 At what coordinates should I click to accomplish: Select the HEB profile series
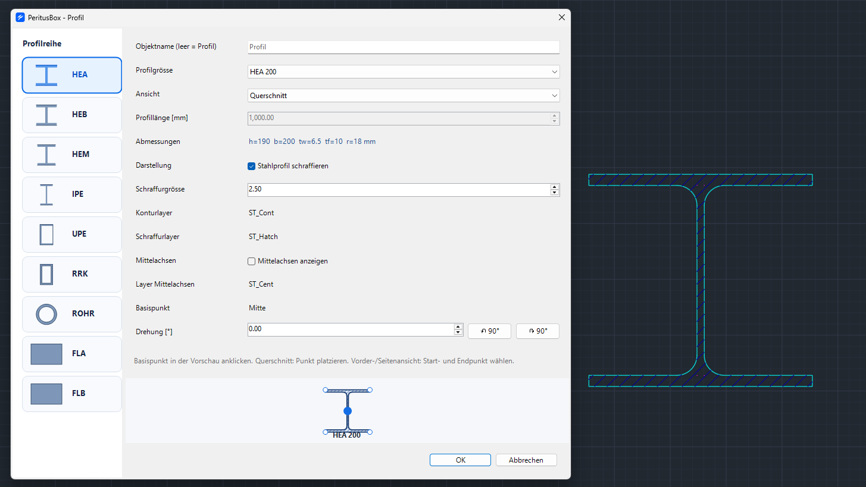(72, 115)
